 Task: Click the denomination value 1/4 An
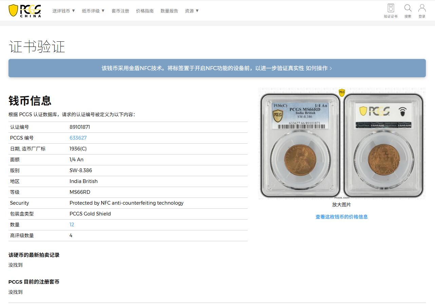76,160
